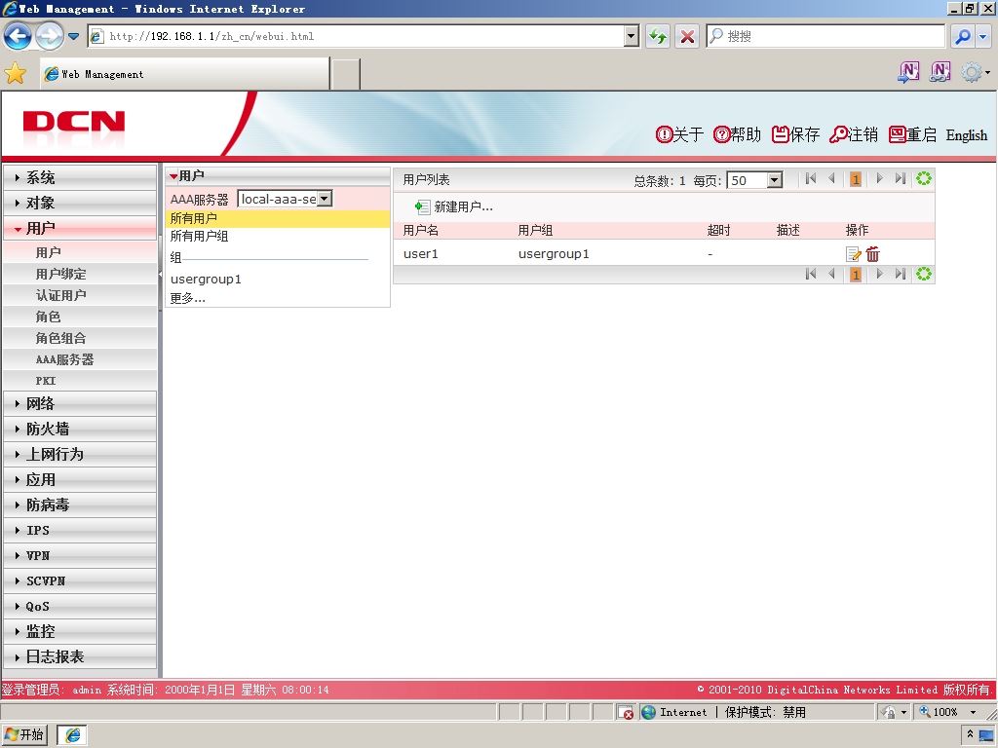This screenshot has height=748, width=998.
Task: Open search provider dropdown arrow
Action: click(x=983, y=36)
